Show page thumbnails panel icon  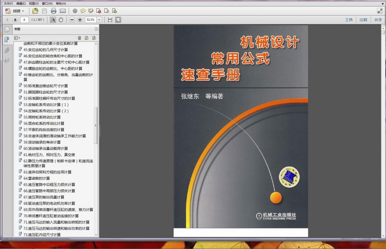pyautogui.click(x=7, y=29)
